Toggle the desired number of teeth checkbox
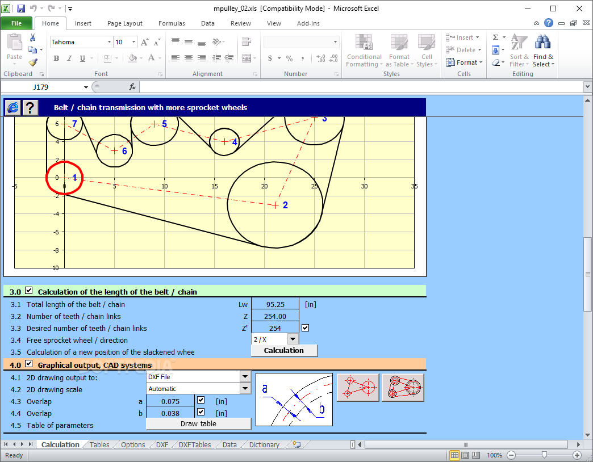 [x=305, y=328]
